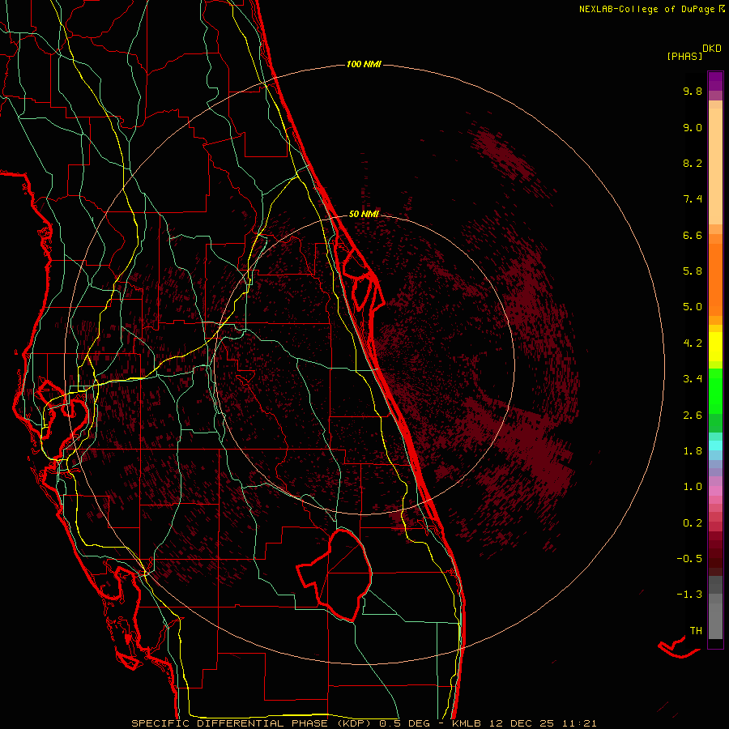729x729 pixels.
Task: Pick the light peach legend band
Action: pyautogui.click(x=715, y=165)
